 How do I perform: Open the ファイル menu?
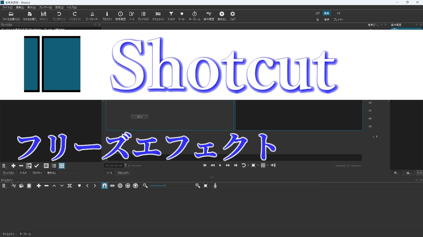tap(7, 7)
